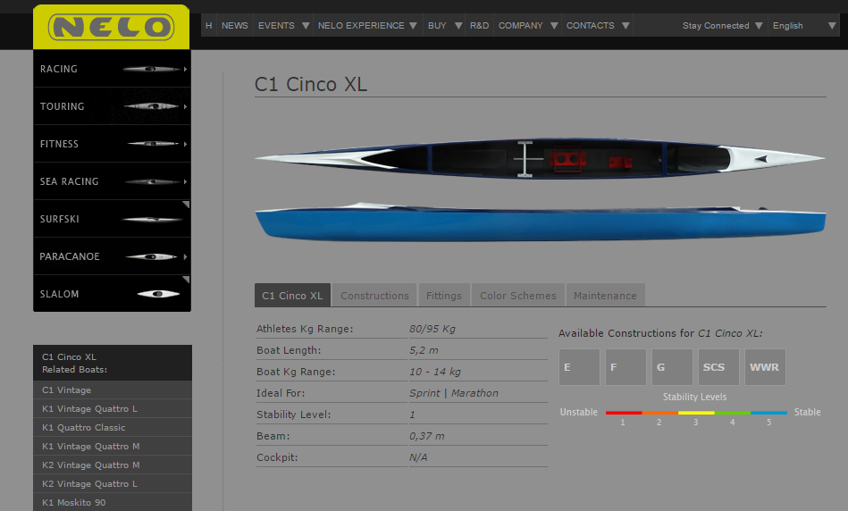Click the NELO logo

(x=112, y=27)
